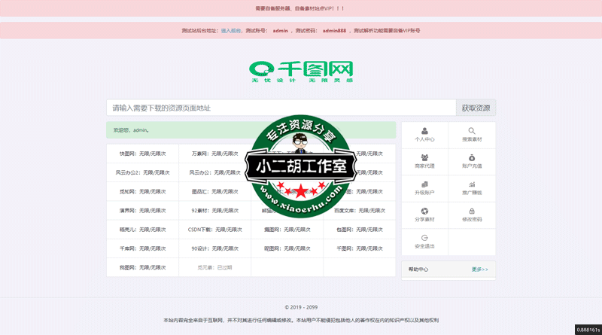
Task: Click the 获取资源 button
Action: pyautogui.click(x=476, y=108)
